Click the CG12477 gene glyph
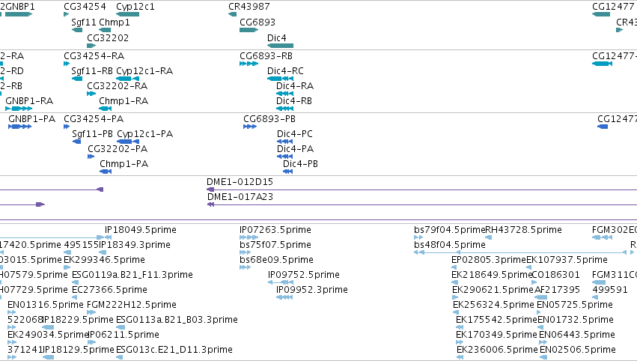This screenshot has width=637, height=361. [601, 14]
